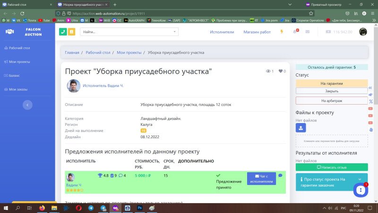The image size is (378, 213).
Task: Collapse the left sidebar with arrow button
Action: (27, 105)
